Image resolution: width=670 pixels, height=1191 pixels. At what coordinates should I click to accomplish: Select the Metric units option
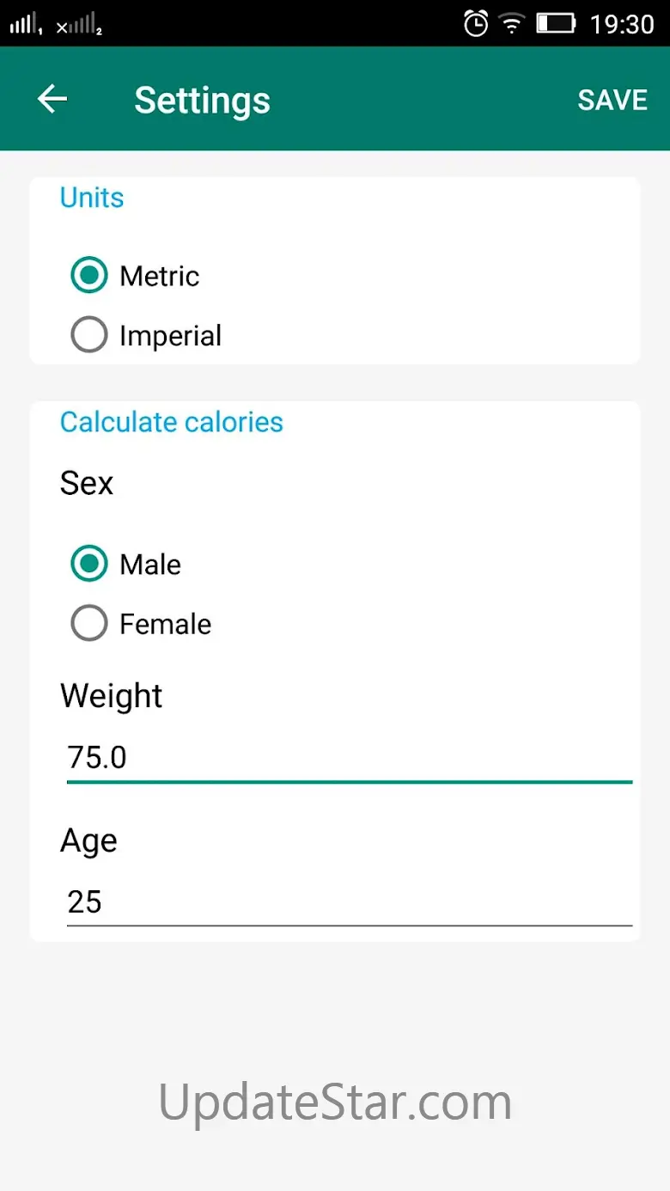(x=89, y=276)
